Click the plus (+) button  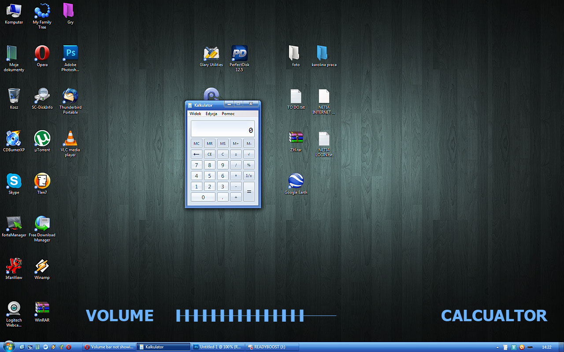pos(236,197)
